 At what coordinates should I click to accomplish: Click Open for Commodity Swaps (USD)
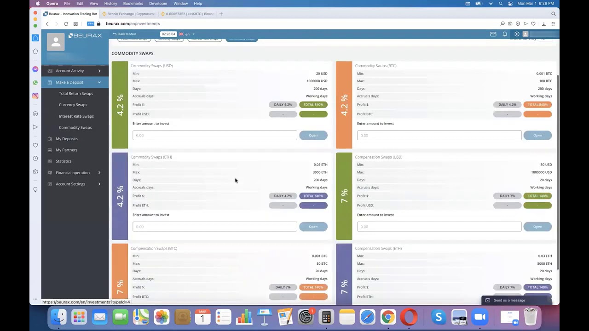313,135
